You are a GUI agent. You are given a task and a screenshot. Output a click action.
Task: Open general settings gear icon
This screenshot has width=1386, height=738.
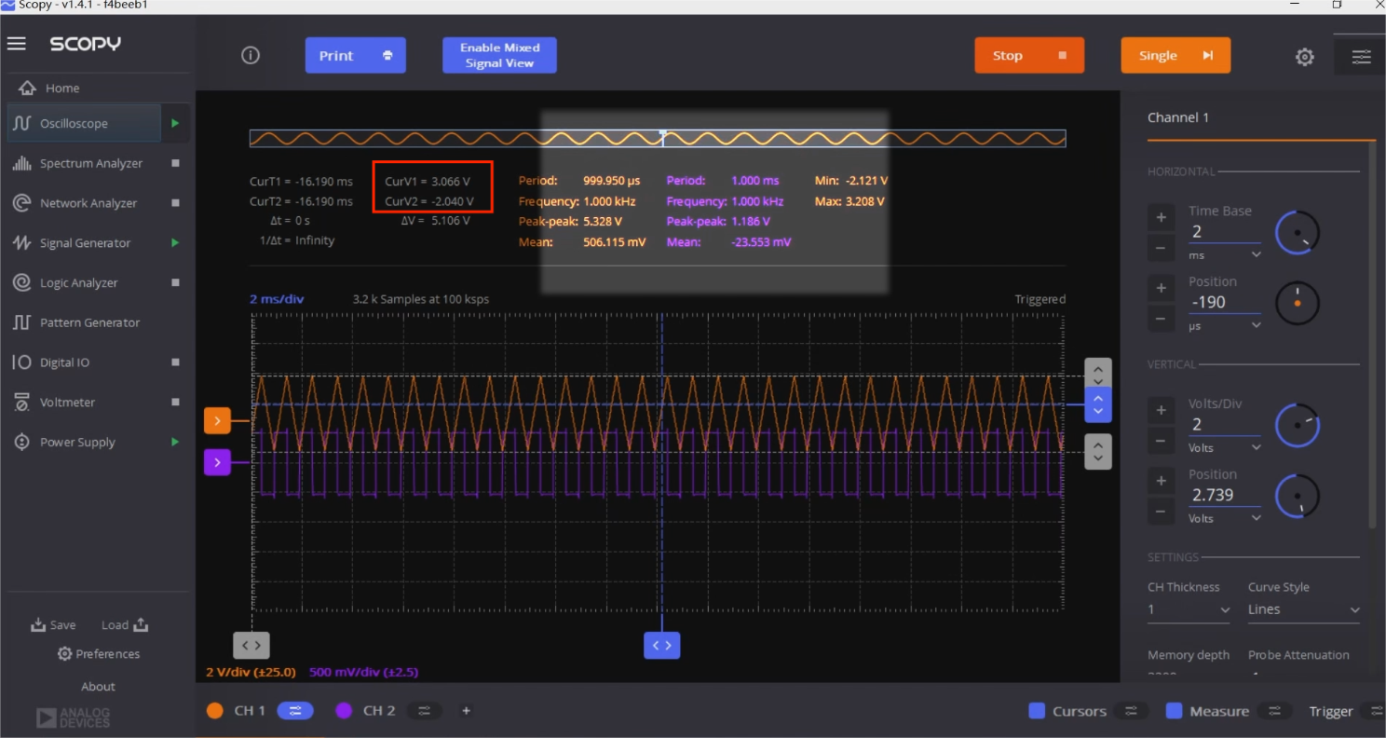[x=1305, y=57]
